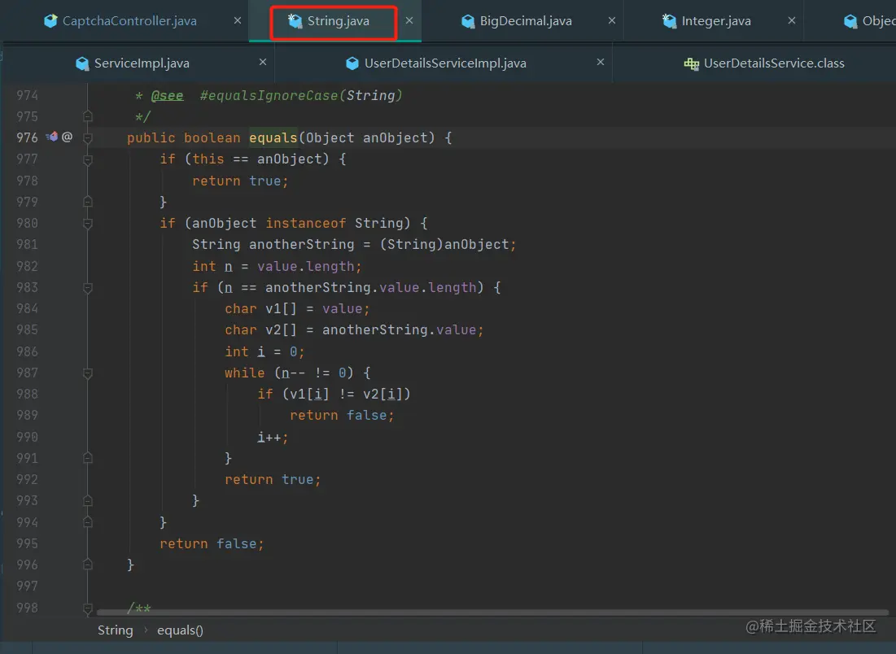Click the #equalsIgnoreCase(String) reference
The width and height of the screenshot is (896, 654).
(301, 95)
